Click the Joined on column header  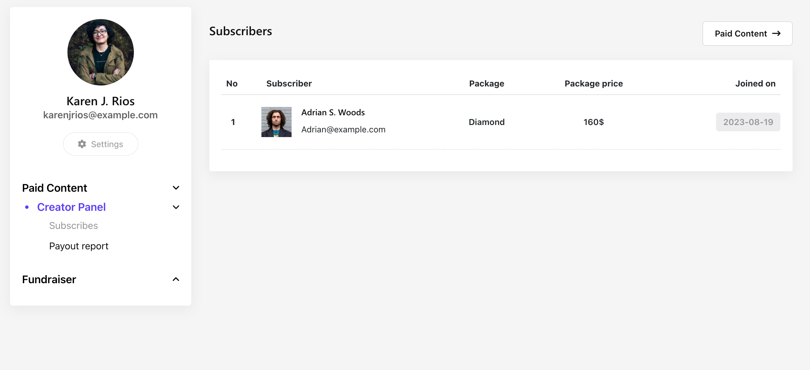(x=755, y=84)
